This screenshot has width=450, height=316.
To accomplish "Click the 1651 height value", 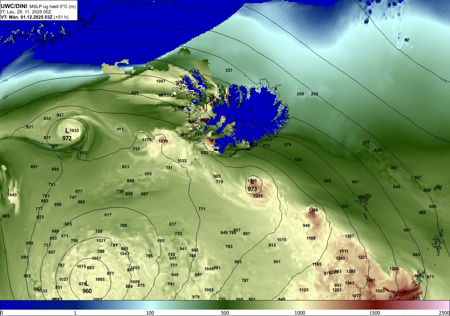I will (x=407, y=292).
